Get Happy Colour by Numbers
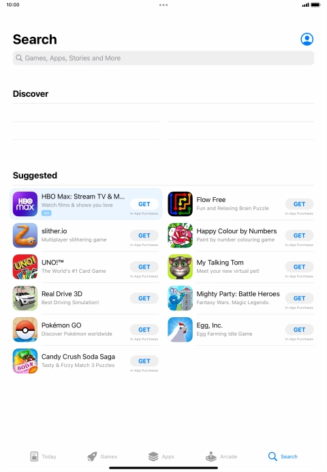Viewport: 327px width, 472px height. (299, 235)
